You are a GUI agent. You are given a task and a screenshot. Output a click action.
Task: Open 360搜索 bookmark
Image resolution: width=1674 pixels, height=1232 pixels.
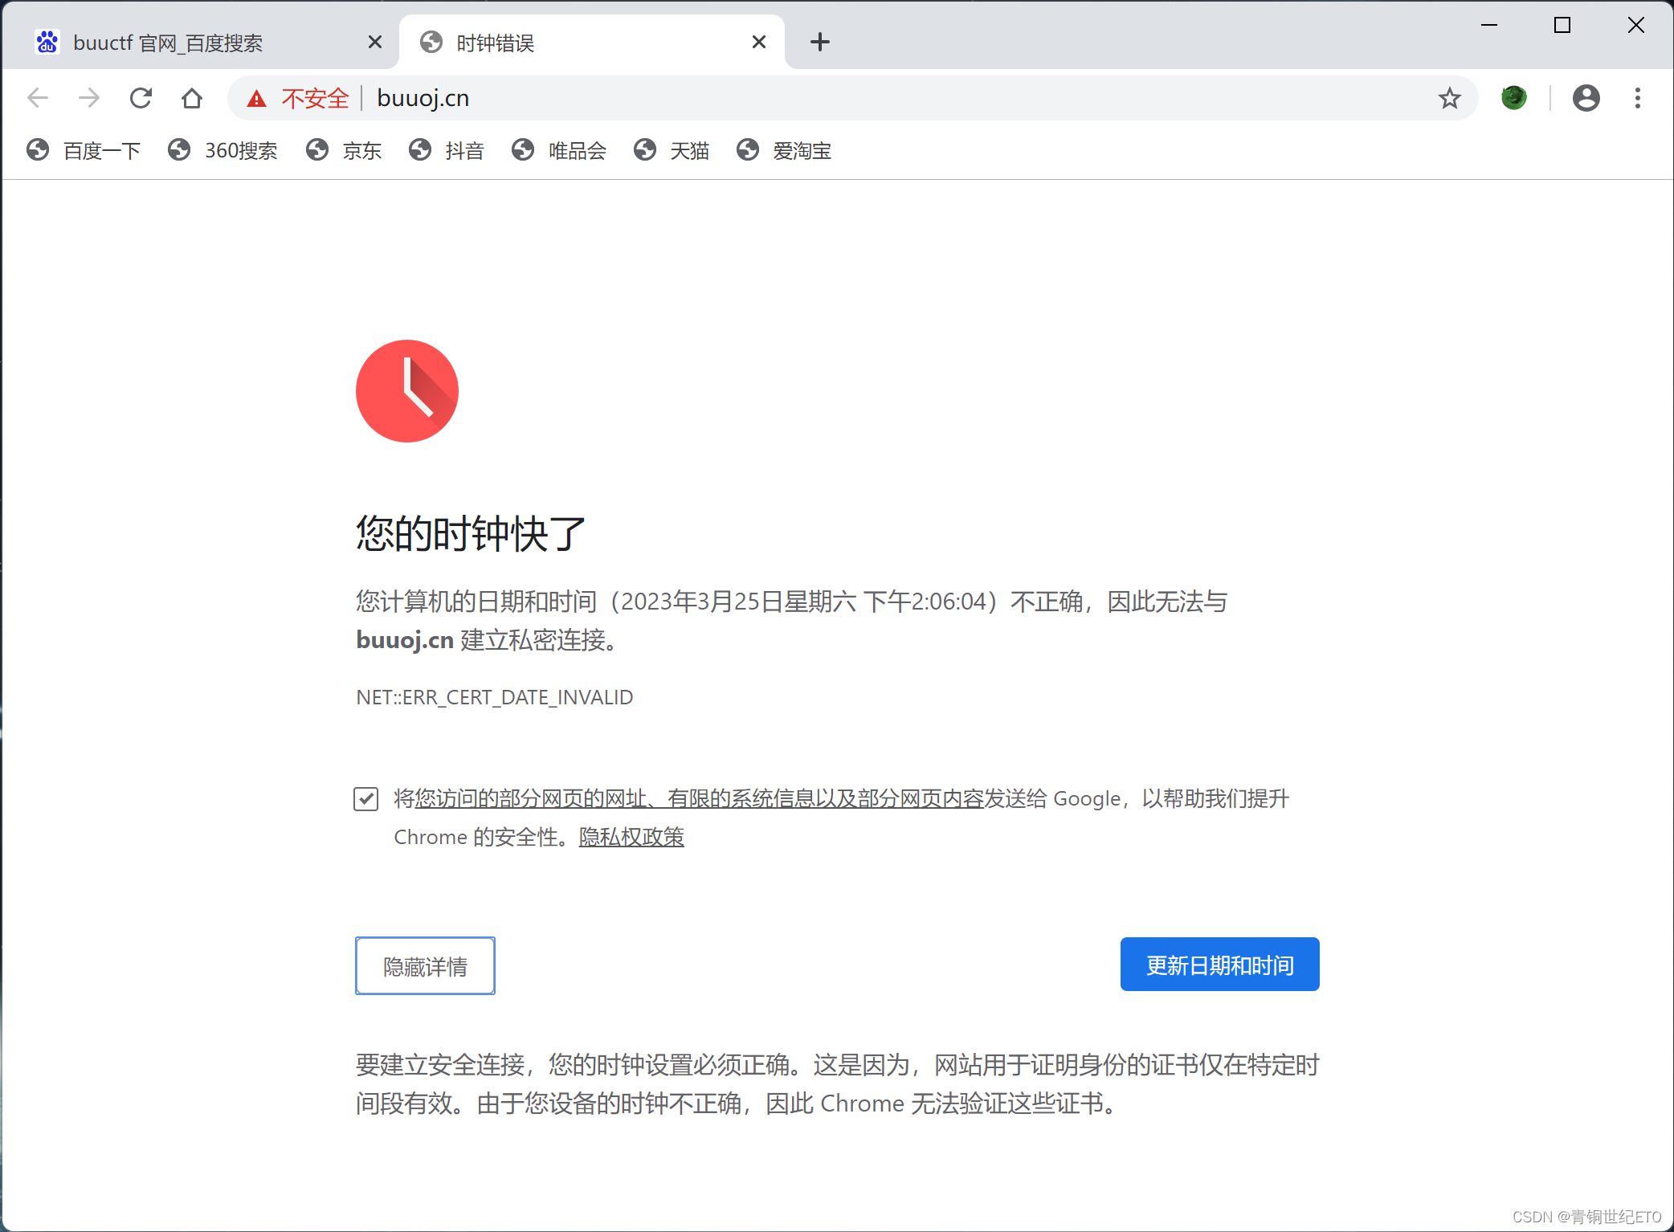coord(223,150)
